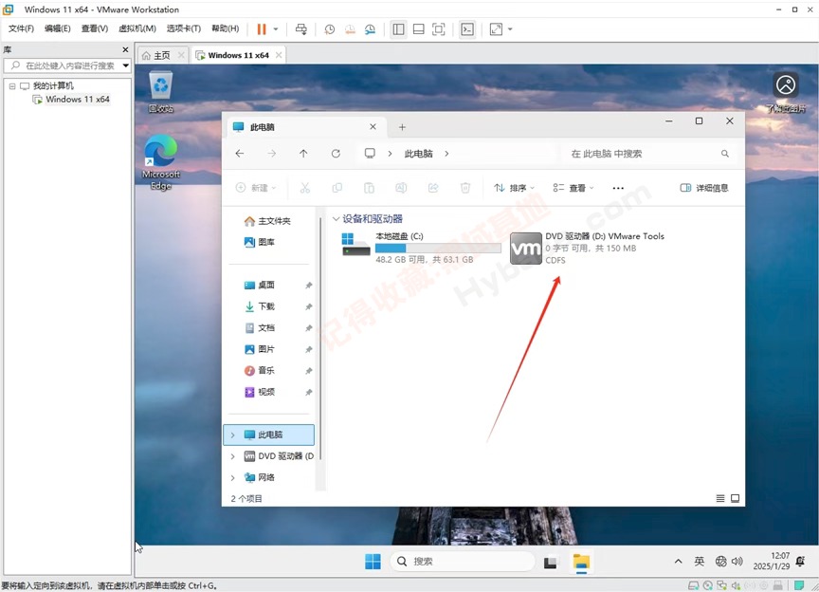Click the take snapshot clock icon

click(x=329, y=29)
